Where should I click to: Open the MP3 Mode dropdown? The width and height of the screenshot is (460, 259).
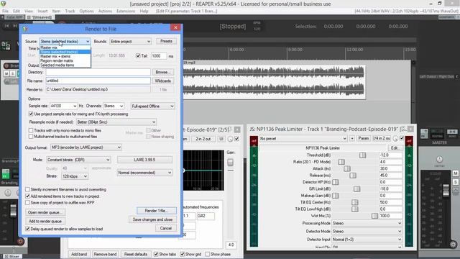[x=78, y=160]
